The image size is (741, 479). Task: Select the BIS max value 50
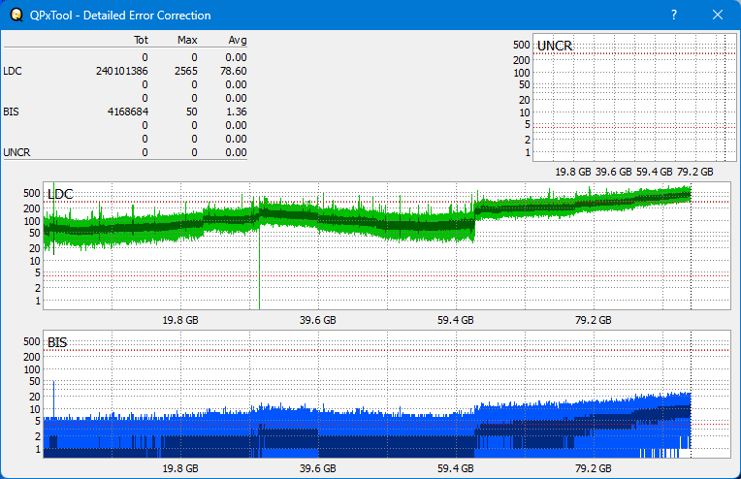(x=192, y=112)
